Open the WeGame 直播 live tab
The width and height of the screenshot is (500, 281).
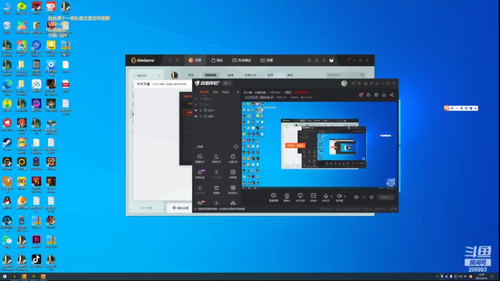[x=267, y=60]
